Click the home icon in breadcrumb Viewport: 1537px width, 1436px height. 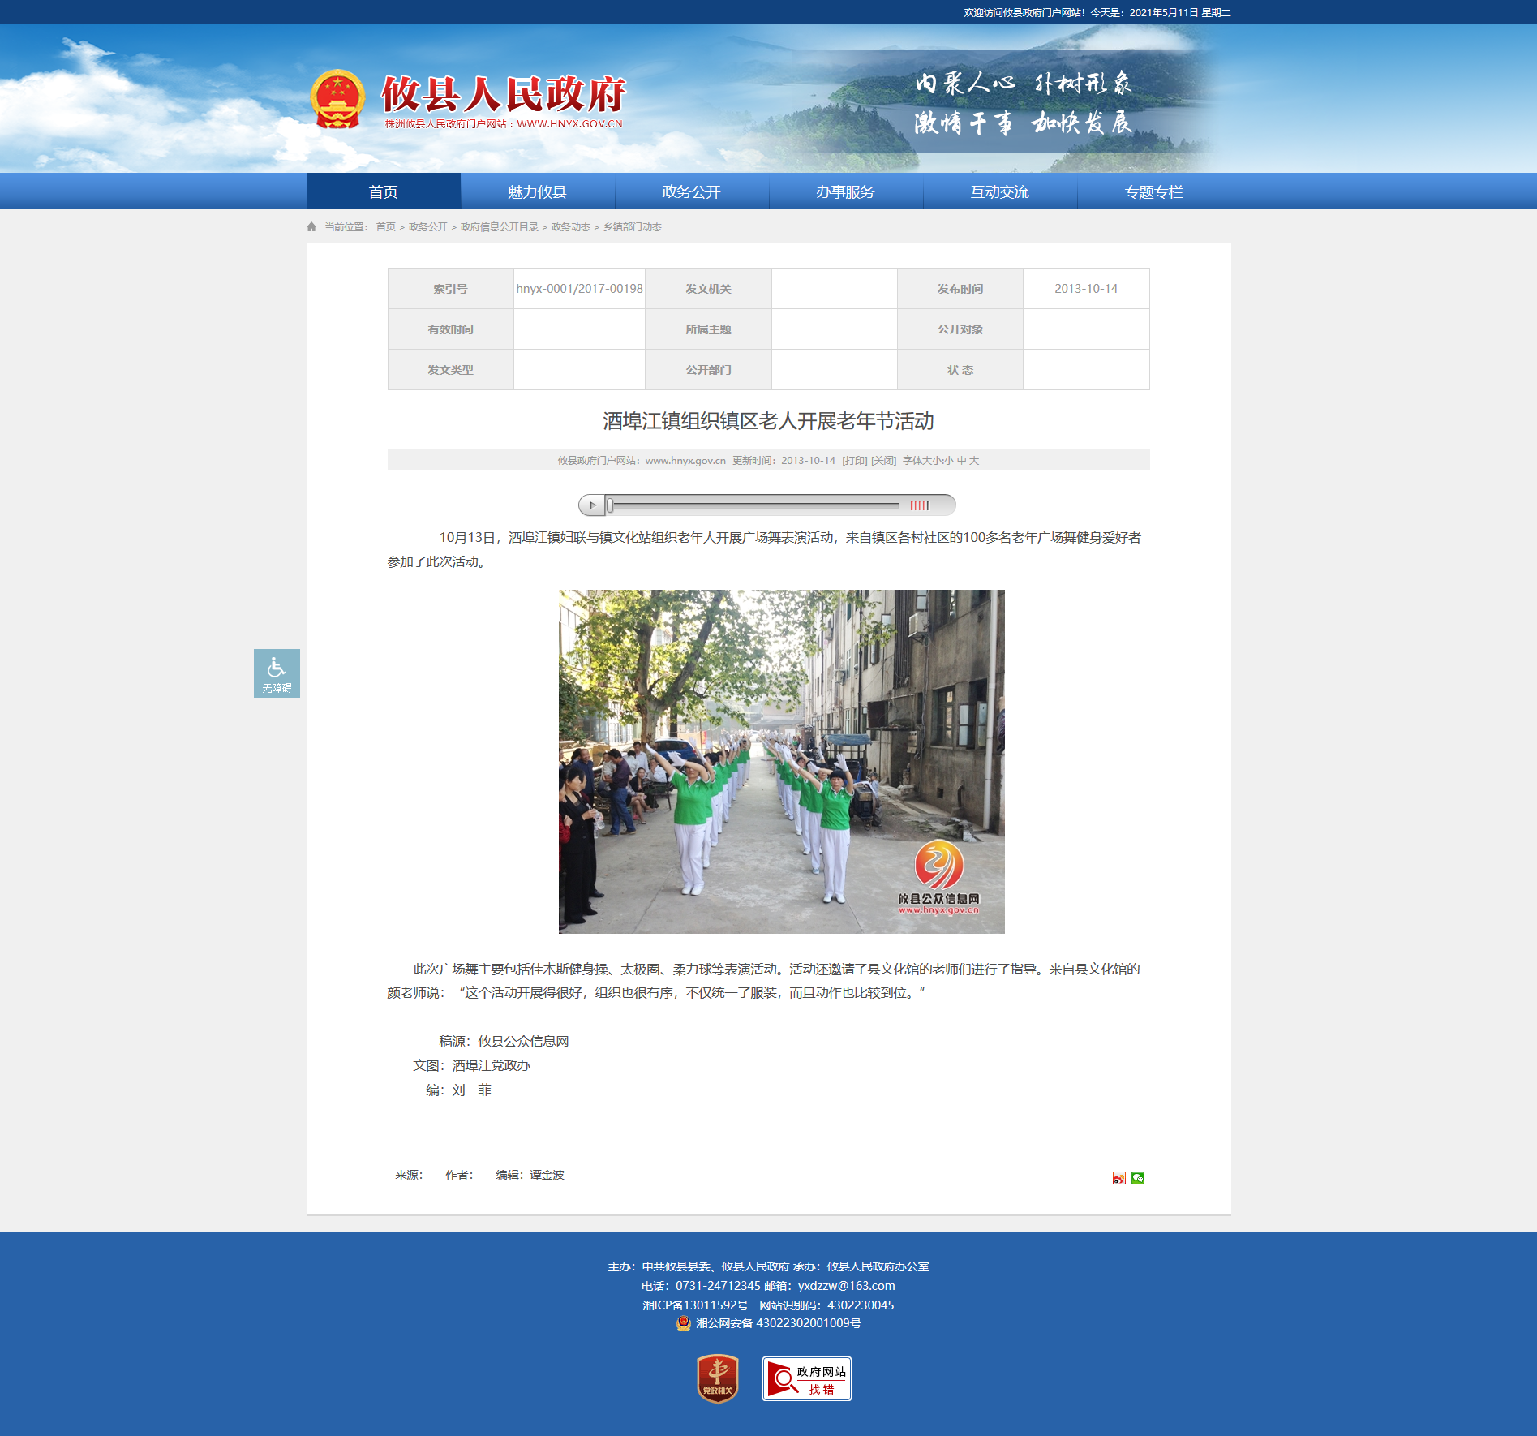311,227
